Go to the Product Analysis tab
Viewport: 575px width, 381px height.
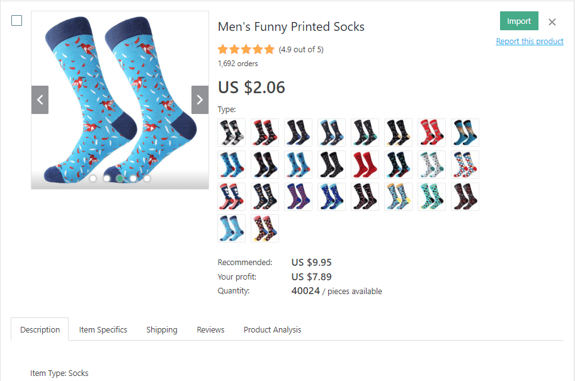click(272, 329)
